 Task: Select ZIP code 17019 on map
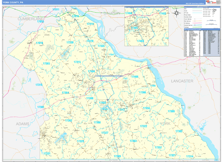(x=39, y=43)
